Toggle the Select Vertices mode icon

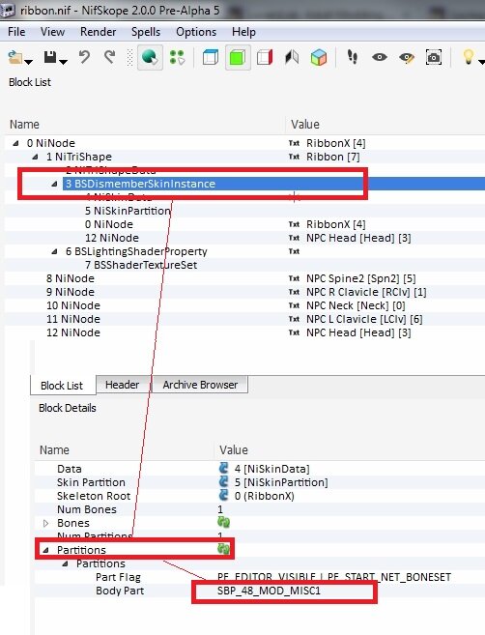tap(178, 57)
